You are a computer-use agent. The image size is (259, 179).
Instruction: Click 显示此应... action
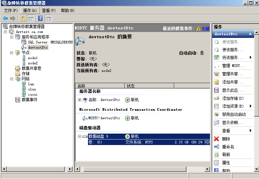point(233,90)
